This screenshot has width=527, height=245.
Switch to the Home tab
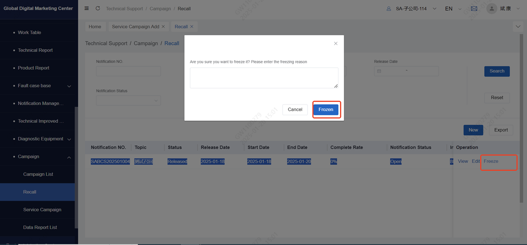[95, 27]
